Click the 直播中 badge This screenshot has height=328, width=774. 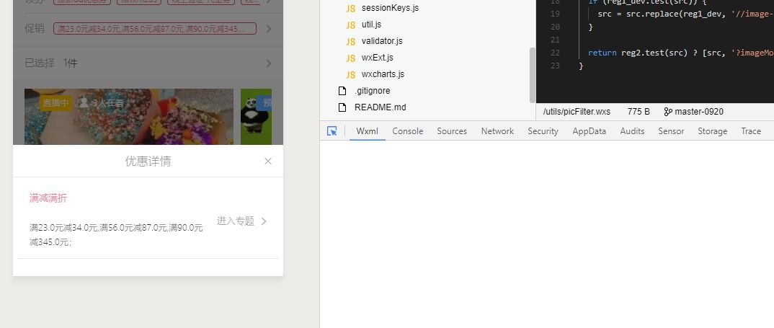pyautogui.click(x=55, y=103)
